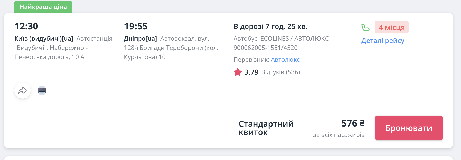Viewport: 461px width, 160px height.
Task: Click the red star rating icon
Action: (x=238, y=72)
